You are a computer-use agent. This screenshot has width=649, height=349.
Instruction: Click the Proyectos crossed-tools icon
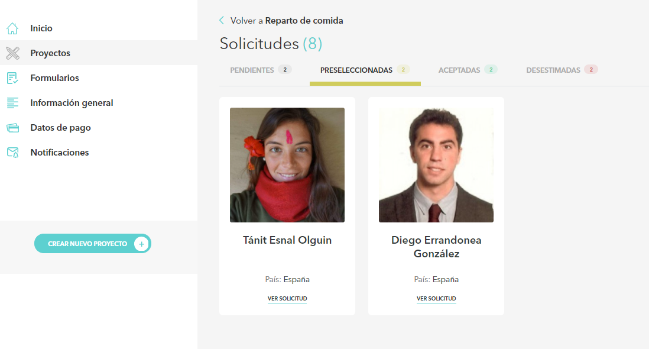point(12,53)
